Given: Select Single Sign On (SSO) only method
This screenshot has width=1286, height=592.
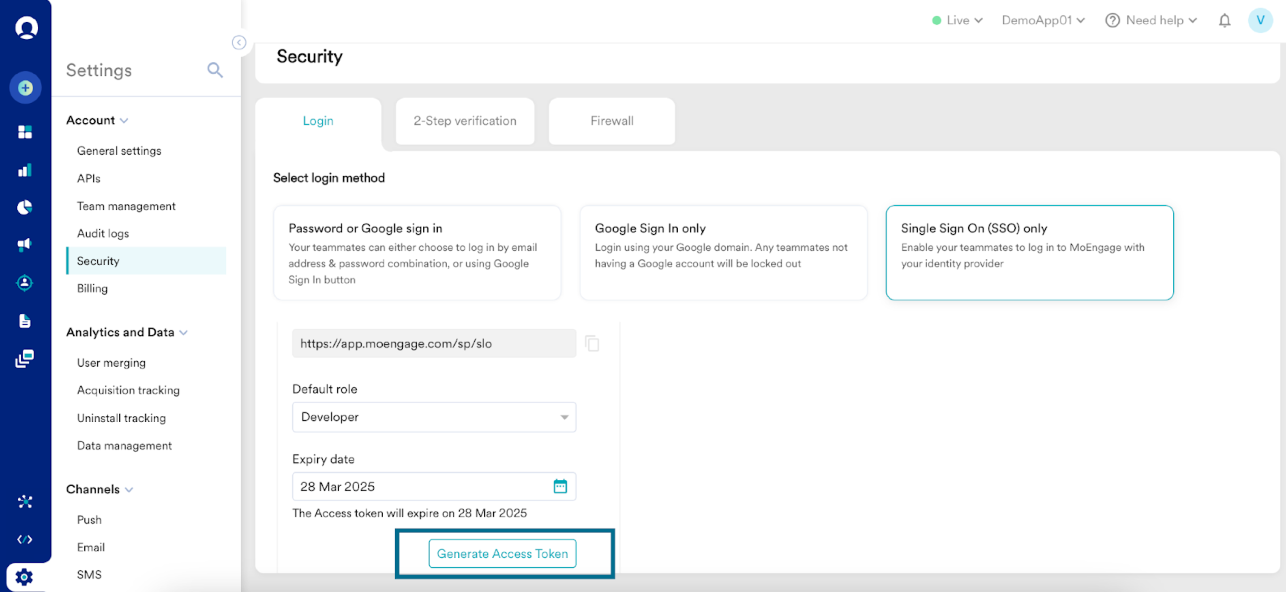Looking at the screenshot, I should [x=1029, y=252].
